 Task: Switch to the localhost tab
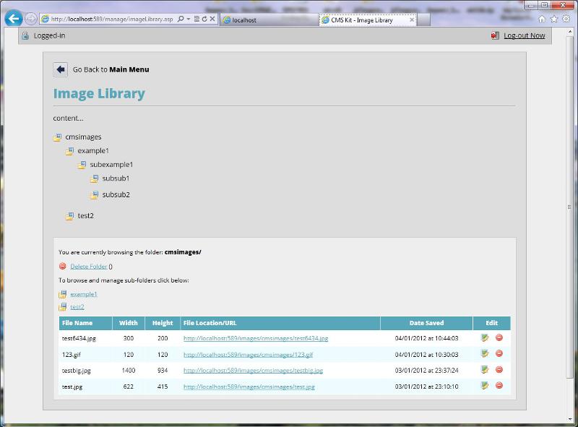point(269,20)
